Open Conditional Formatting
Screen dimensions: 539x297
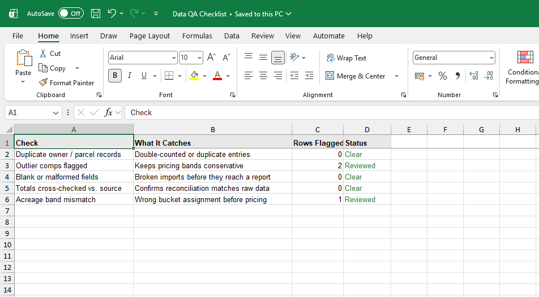(523, 67)
